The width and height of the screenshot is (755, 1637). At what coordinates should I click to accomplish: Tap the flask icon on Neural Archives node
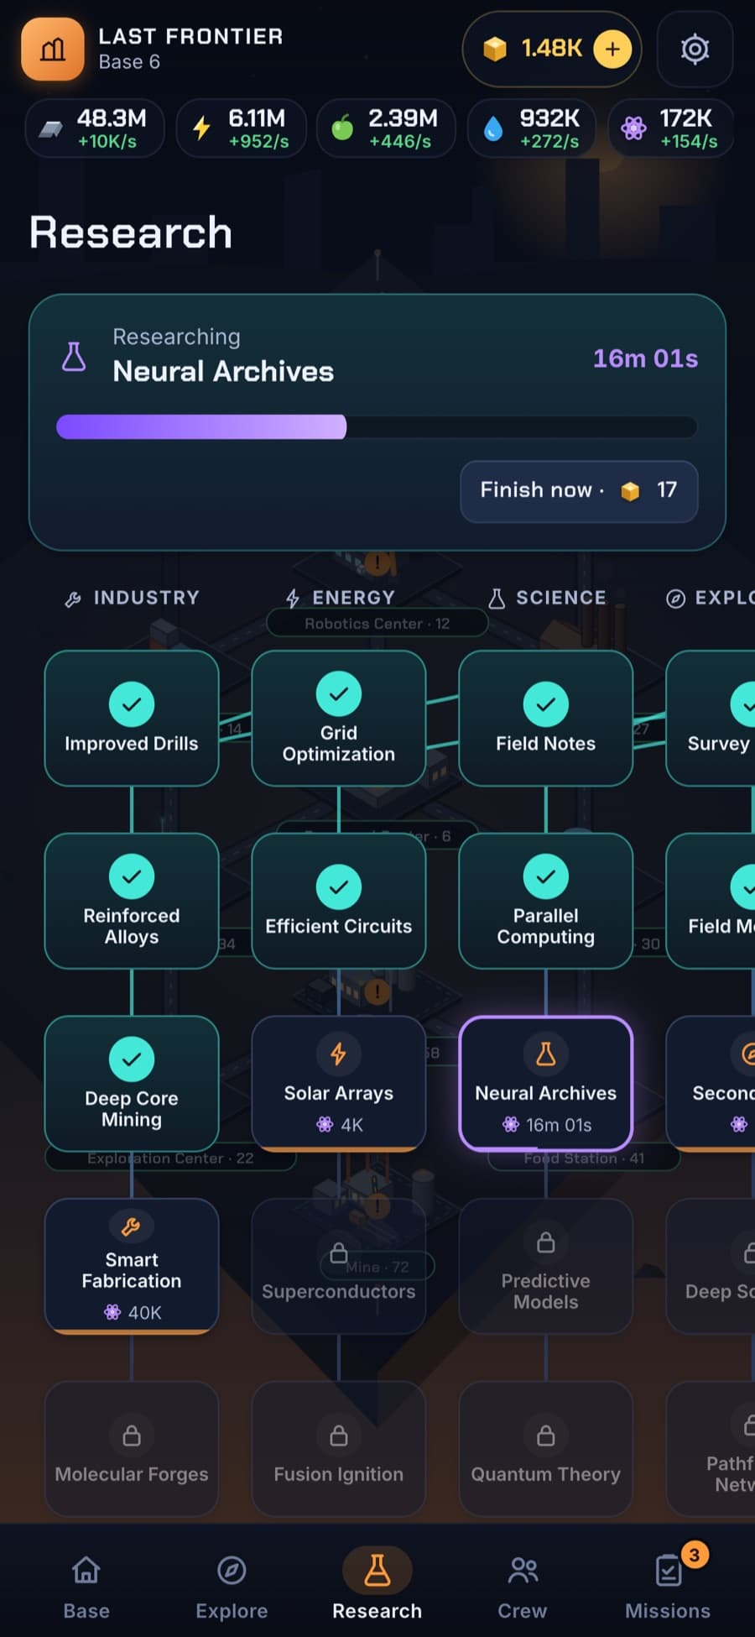tap(546, 1054)
